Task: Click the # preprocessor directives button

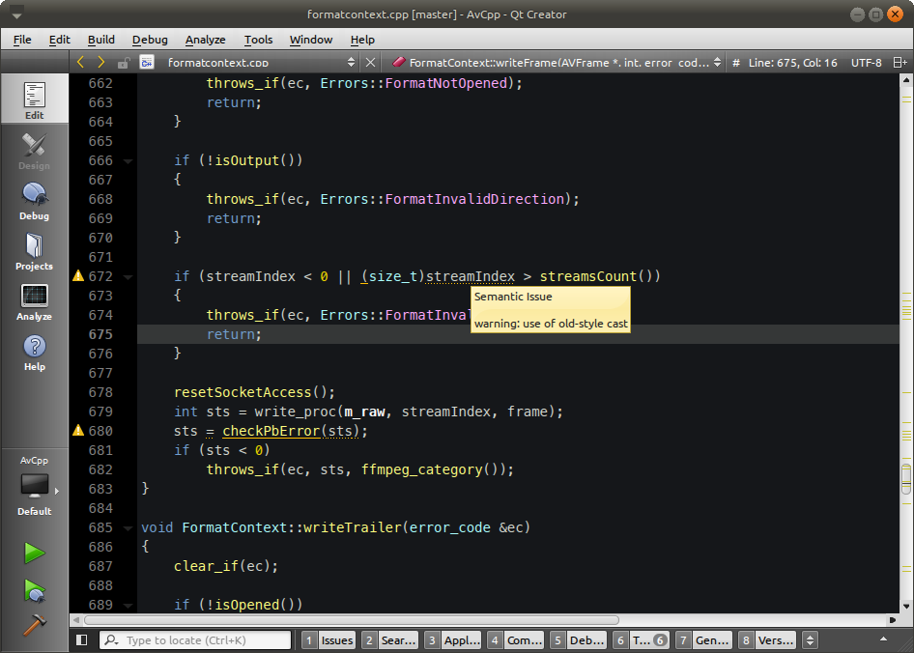Action: (736, 63)
